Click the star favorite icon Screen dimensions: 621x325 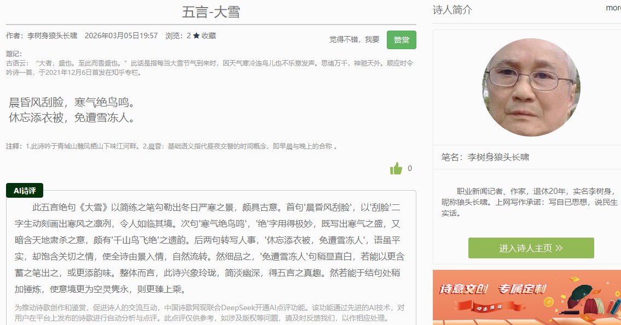coord(196,36)
